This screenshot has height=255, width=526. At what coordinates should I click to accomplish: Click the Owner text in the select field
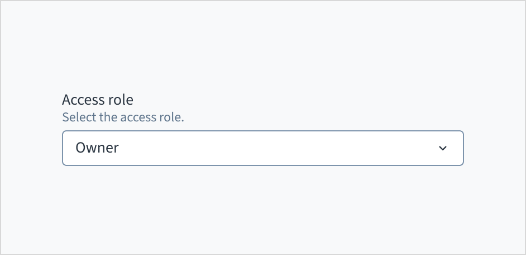point(97,148)
